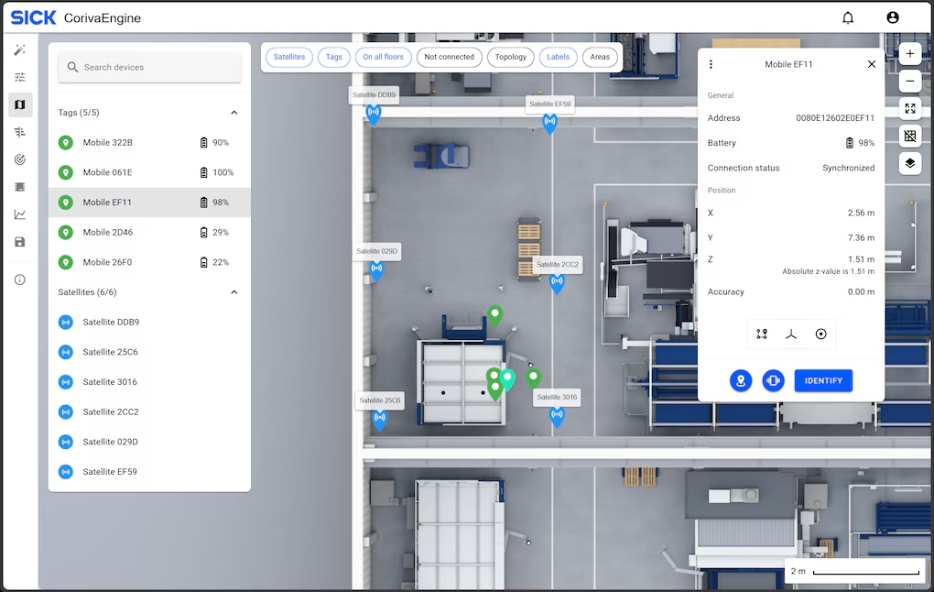Click the round vibrate button
934x592 pixels.
point(773,380)
